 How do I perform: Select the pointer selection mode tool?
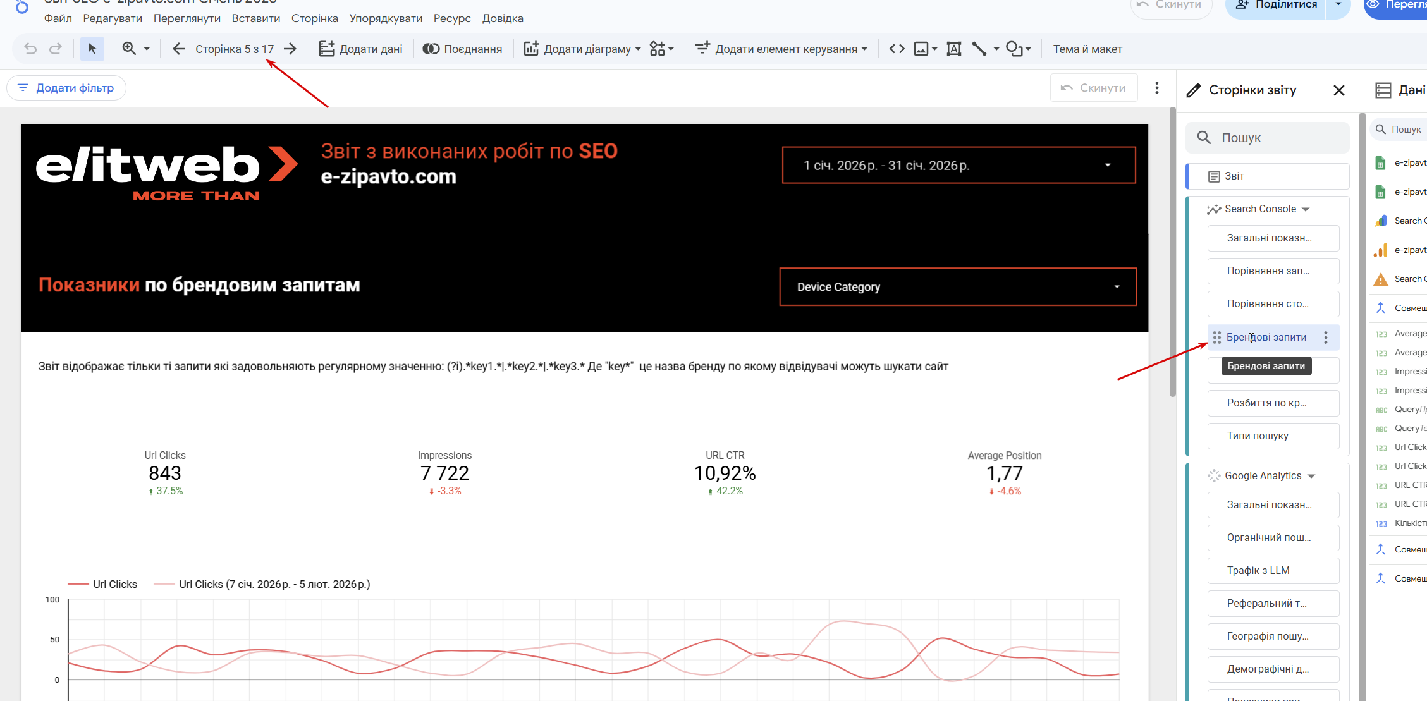(x=92, y=49)
